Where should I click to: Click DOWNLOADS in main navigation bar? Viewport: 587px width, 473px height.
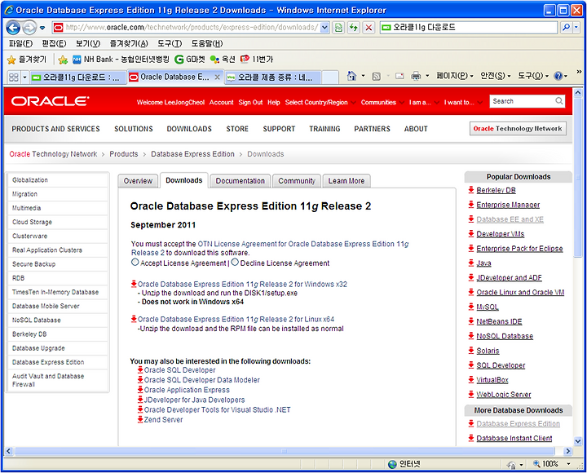(189, 129)
